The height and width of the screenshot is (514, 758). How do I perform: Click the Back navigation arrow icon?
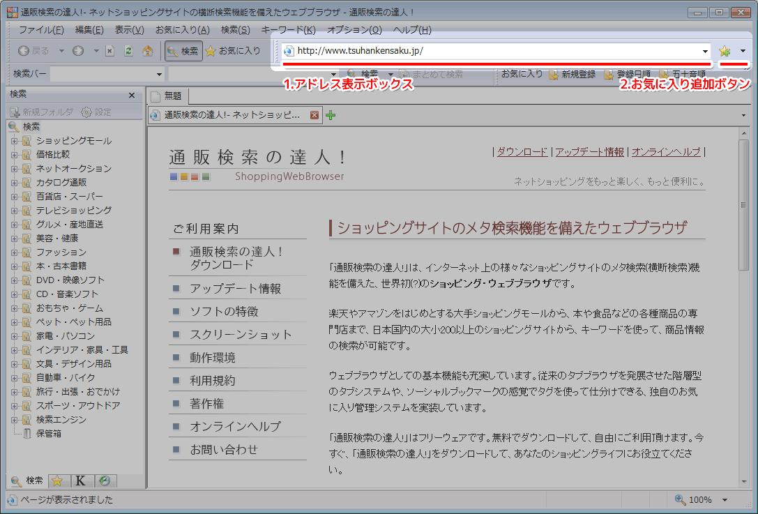point(23,51)
